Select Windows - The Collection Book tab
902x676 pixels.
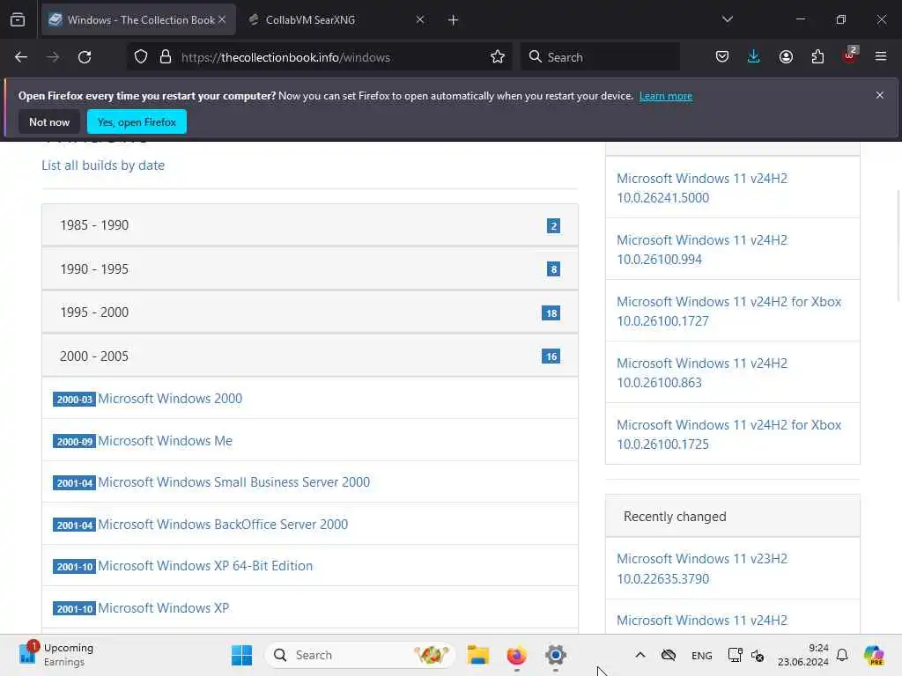coord(138,20)
